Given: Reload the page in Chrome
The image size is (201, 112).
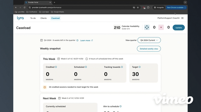Looking at the screenshot, I should [x=24, y=8].
